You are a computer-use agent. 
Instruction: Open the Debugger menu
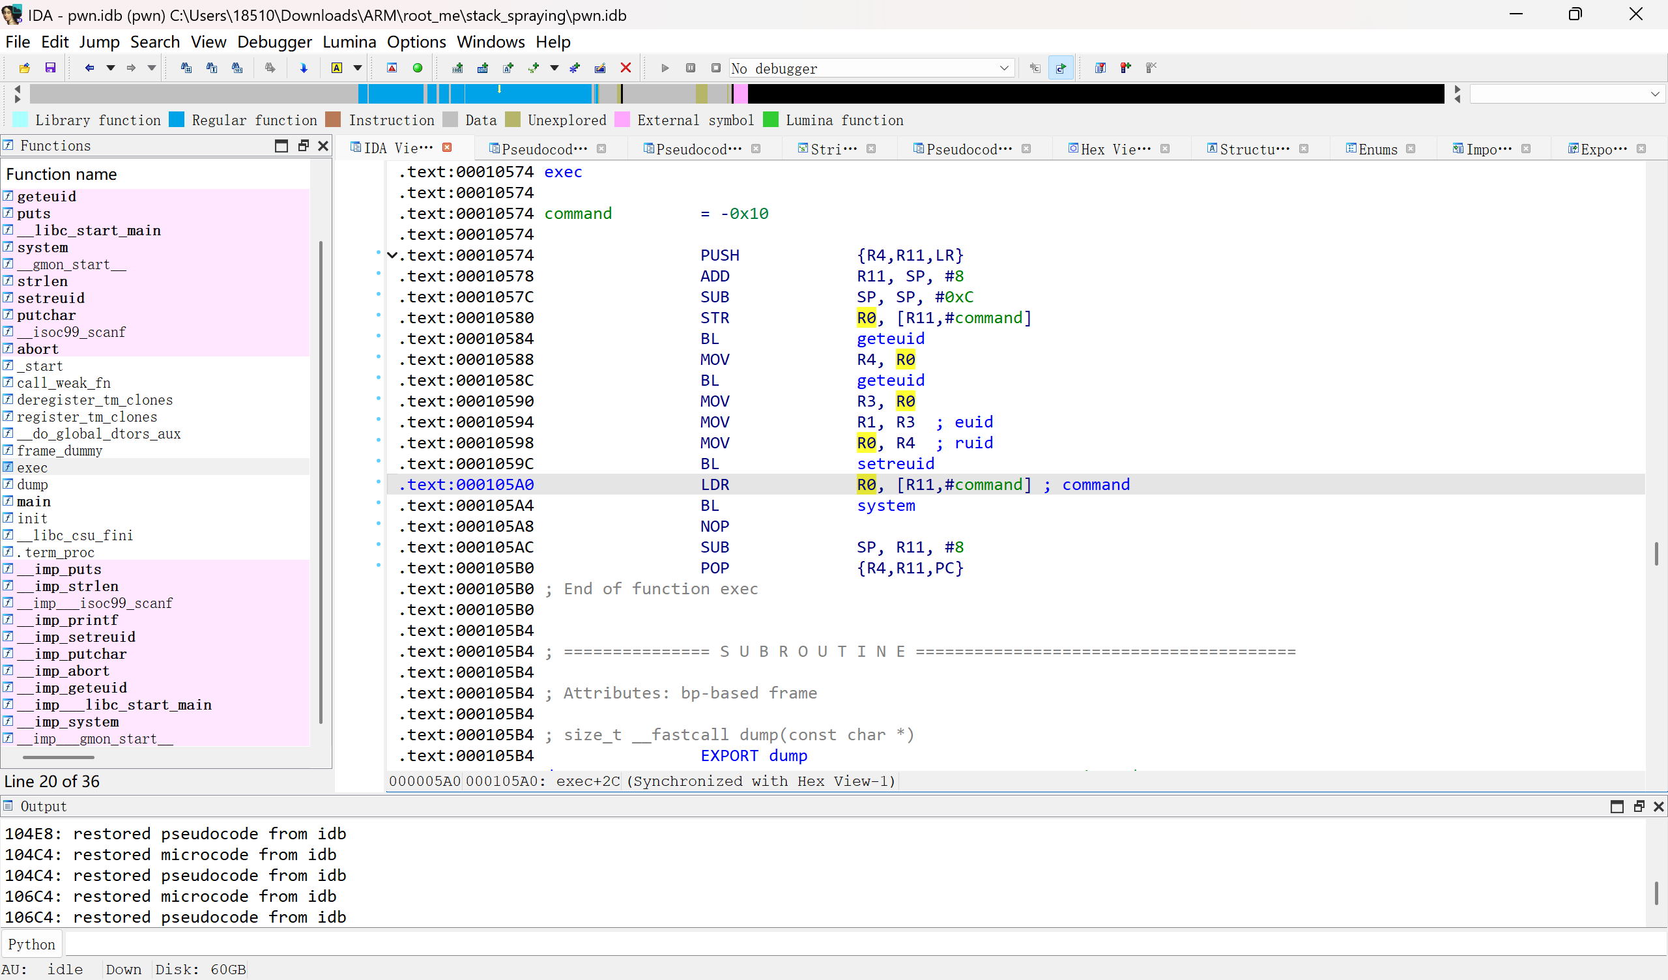(x=275, y=42)
